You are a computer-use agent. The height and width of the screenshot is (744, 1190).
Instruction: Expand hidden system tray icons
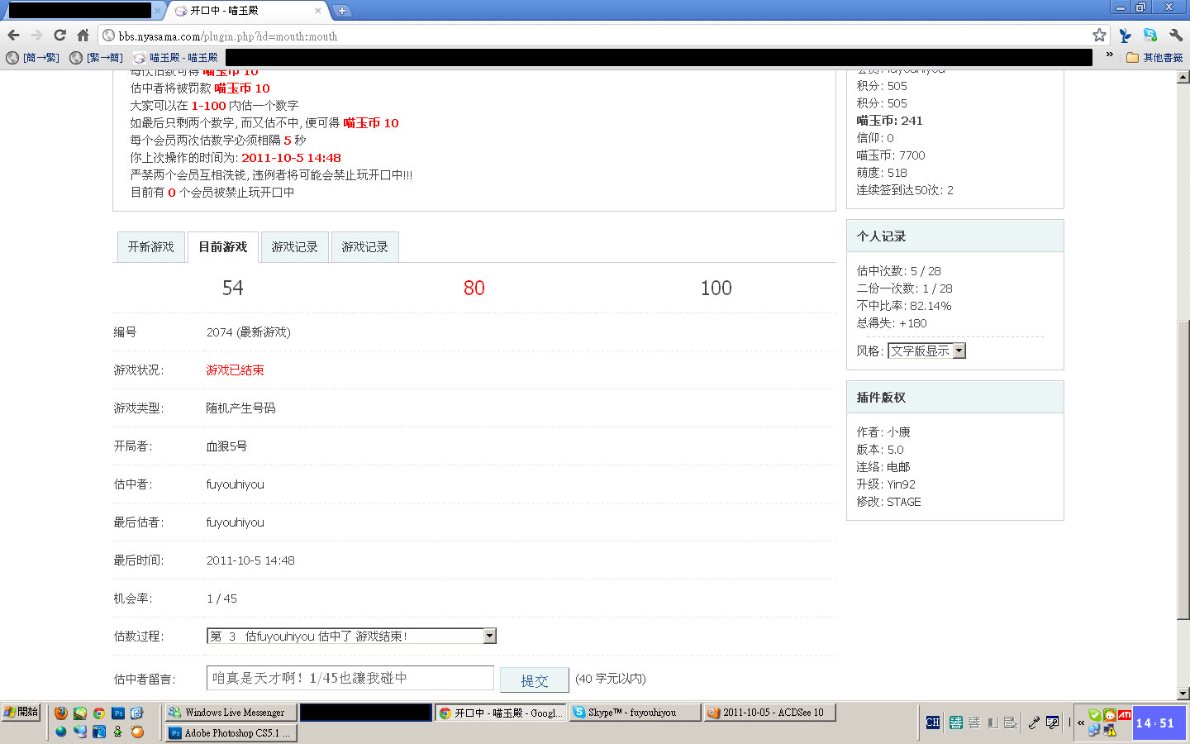pyautogui.click(x=1081, y=723)
